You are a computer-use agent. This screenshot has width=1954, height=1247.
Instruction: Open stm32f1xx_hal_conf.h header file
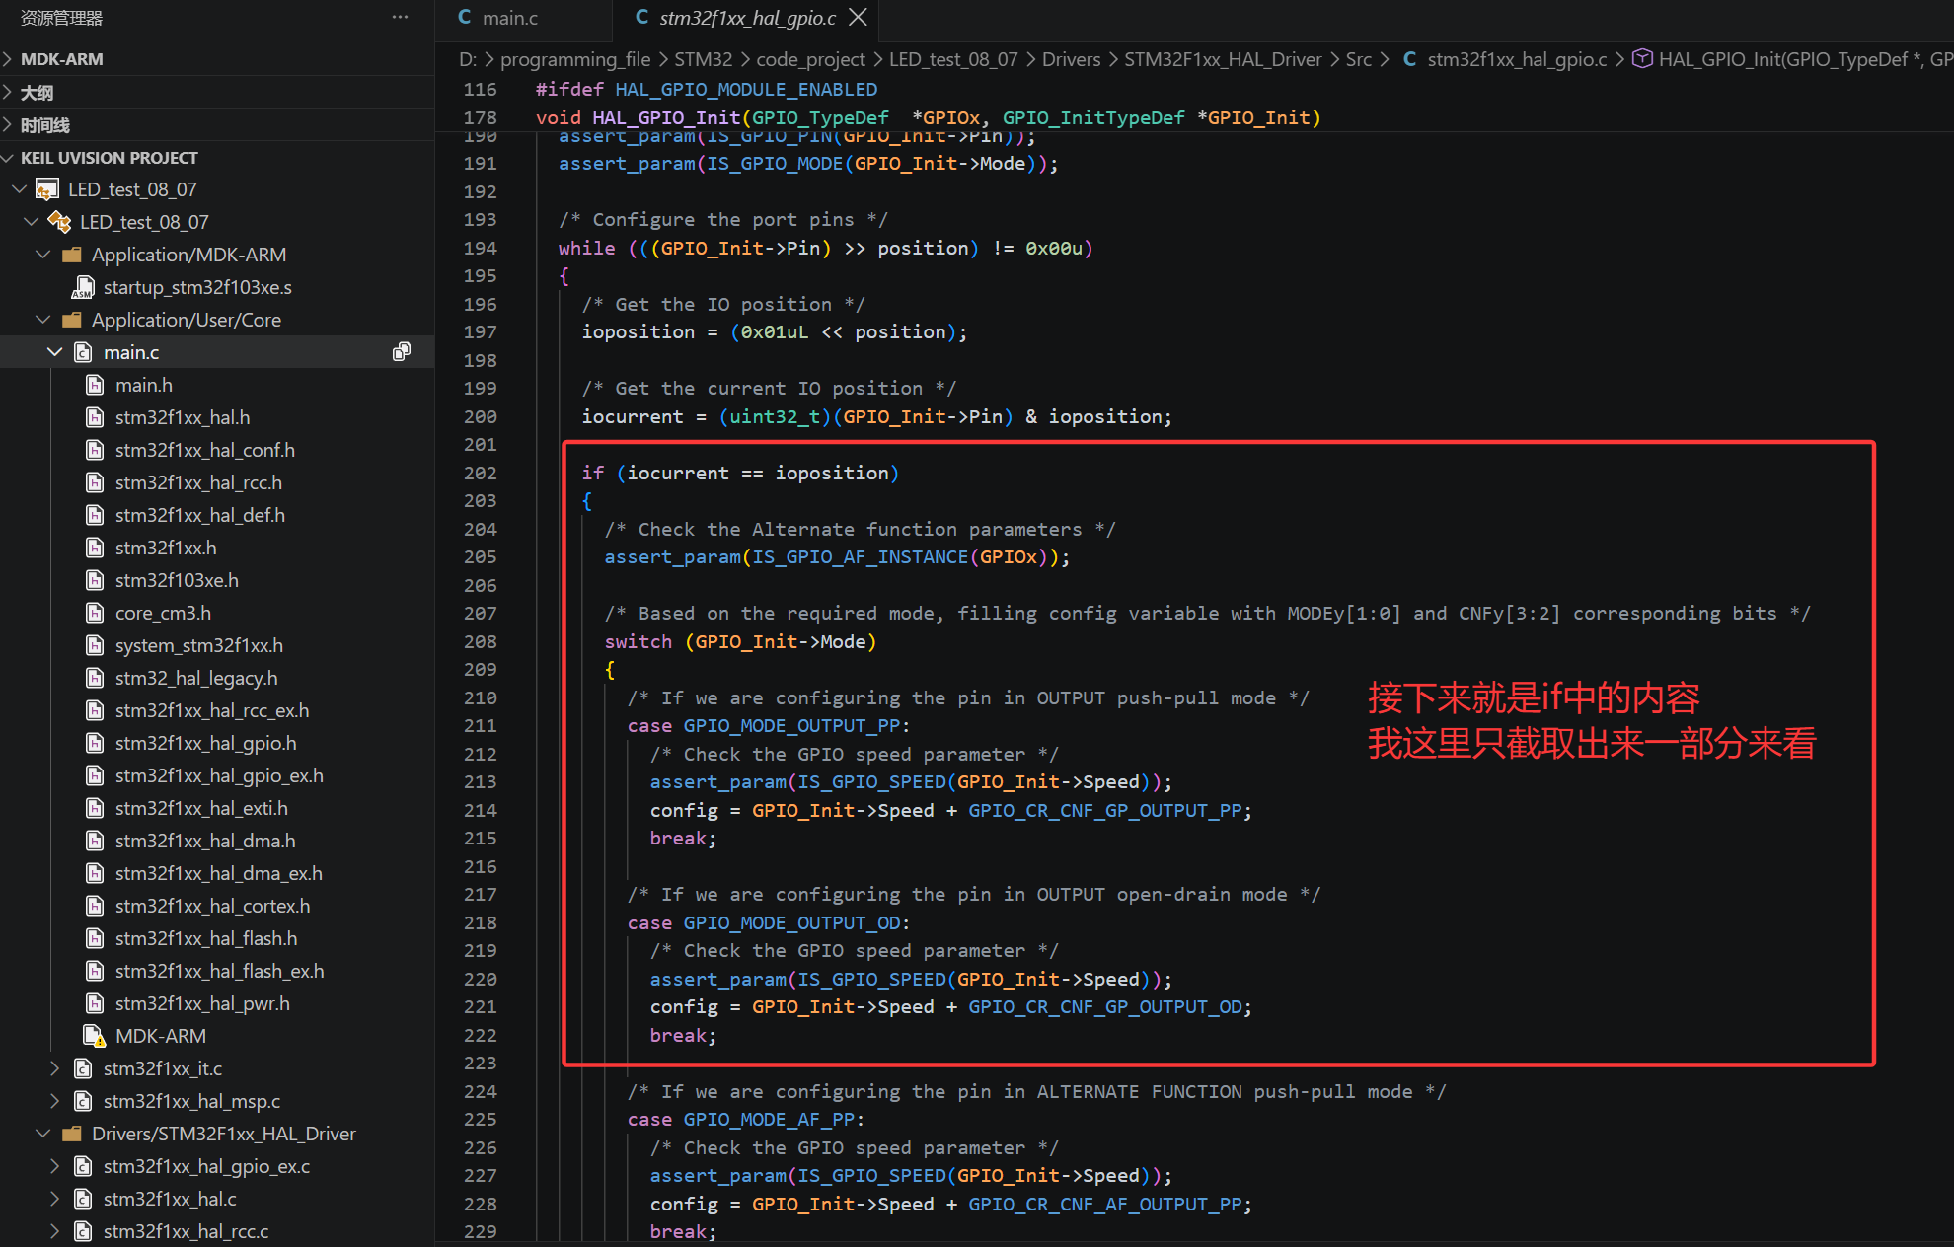pos(205,449)
